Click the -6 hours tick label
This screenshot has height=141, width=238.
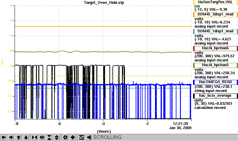coord(59,124)
